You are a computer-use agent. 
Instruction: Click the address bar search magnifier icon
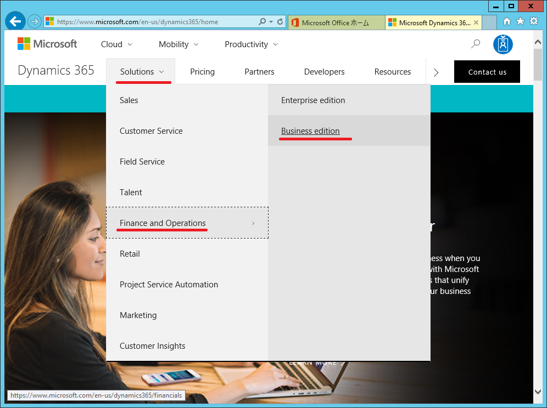pos(262,21)
